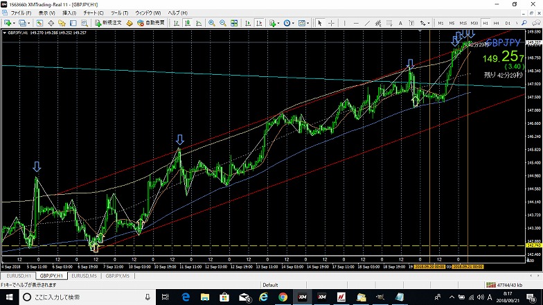
Task: Toggle auto scroll chart icon
Action: 248,23
